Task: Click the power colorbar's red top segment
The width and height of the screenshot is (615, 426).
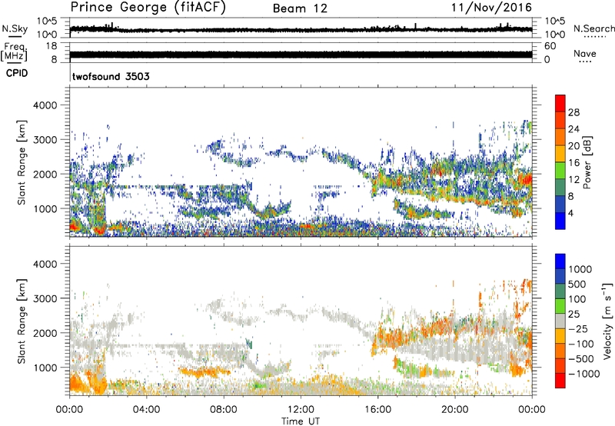Action: [x=560, y=103]
